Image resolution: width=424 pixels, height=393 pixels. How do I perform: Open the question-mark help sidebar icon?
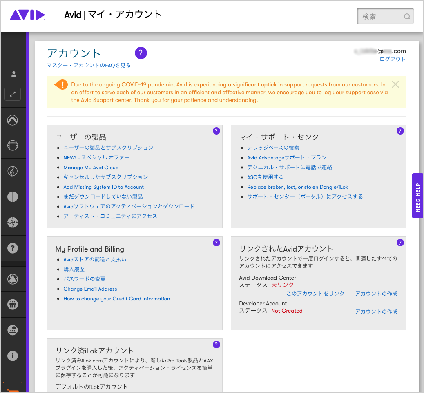(13, 248)
